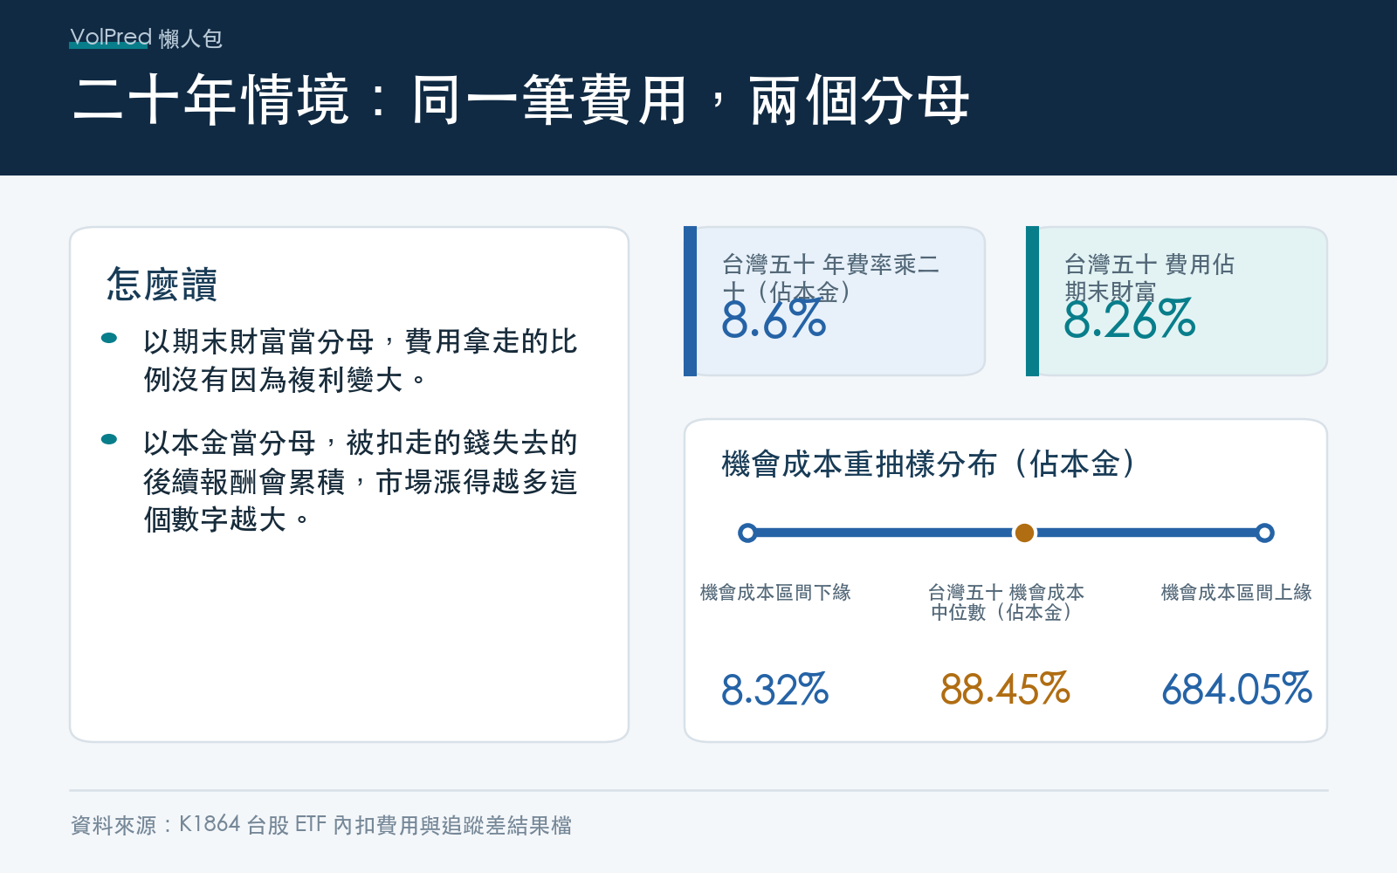1397x873 pixels.
Task: Click the 資料來源 K1864 footer text
Action: (321, 825)
